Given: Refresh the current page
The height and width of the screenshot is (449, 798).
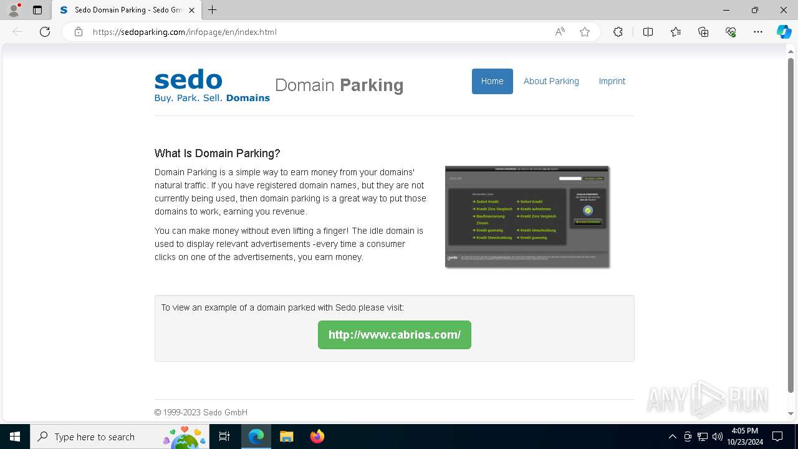Looking at the screenshot, I should [45, 32].
